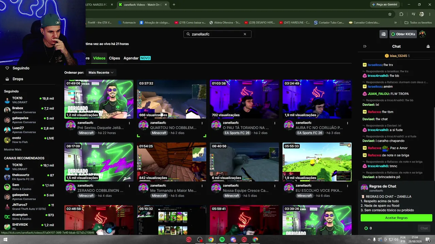
Task: Open the Todos os favoritos folder
Action: 418,23
